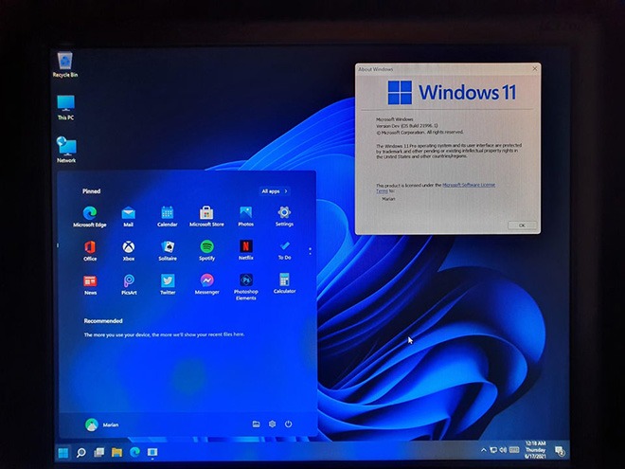Open Marian's user account menu
The width and height of the screenshot is (625, 469).
[x=102, y=424]
